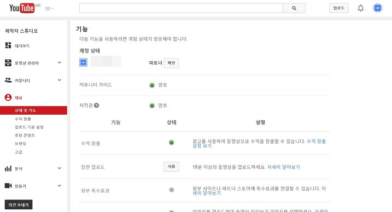Click the 커뮤니티 가이드 row label

coord(96,85)
